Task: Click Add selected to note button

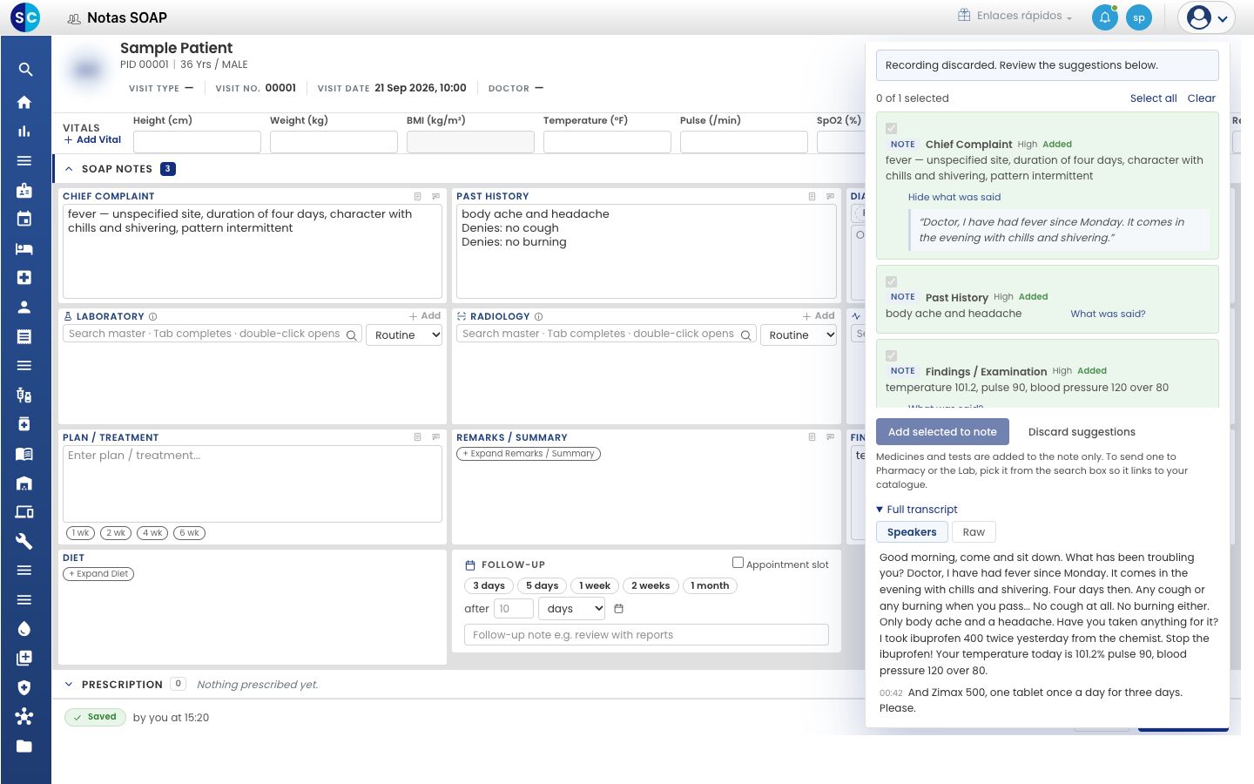Action: (x=942, y=432)
